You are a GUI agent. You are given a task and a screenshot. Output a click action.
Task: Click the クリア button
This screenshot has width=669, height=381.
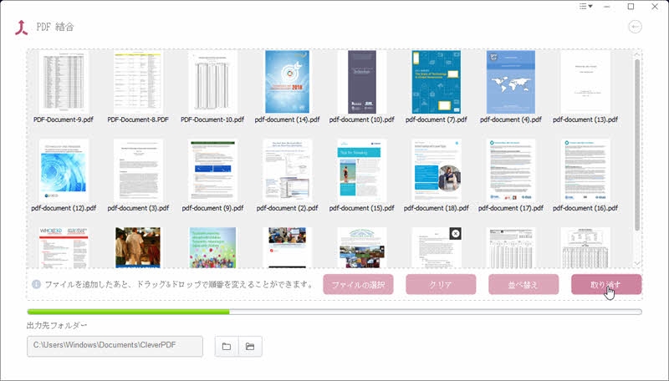tap(441, 284)
